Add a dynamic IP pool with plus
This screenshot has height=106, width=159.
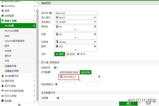coord(80,80)
